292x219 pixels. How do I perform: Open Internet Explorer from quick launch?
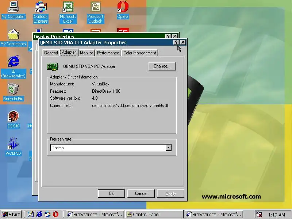39,214
